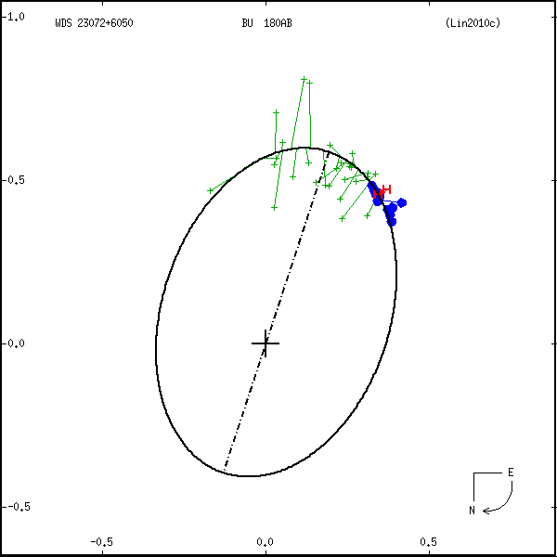Click the curved orbit direction arrow
This screenshot has width=557, height=557.
click(x=499, y=498)
